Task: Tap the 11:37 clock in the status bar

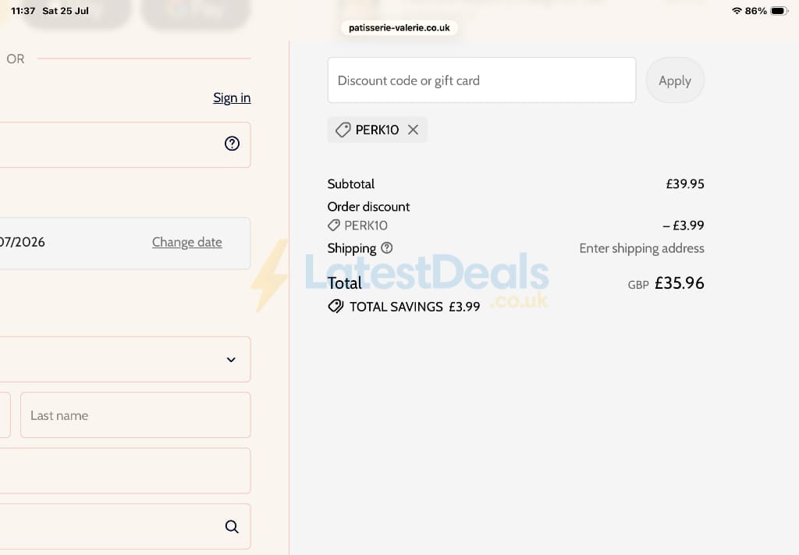Action: (x=23, y=11)
